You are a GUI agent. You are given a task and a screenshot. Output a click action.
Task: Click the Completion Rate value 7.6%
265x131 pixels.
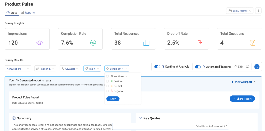click(x=67, y=43)
